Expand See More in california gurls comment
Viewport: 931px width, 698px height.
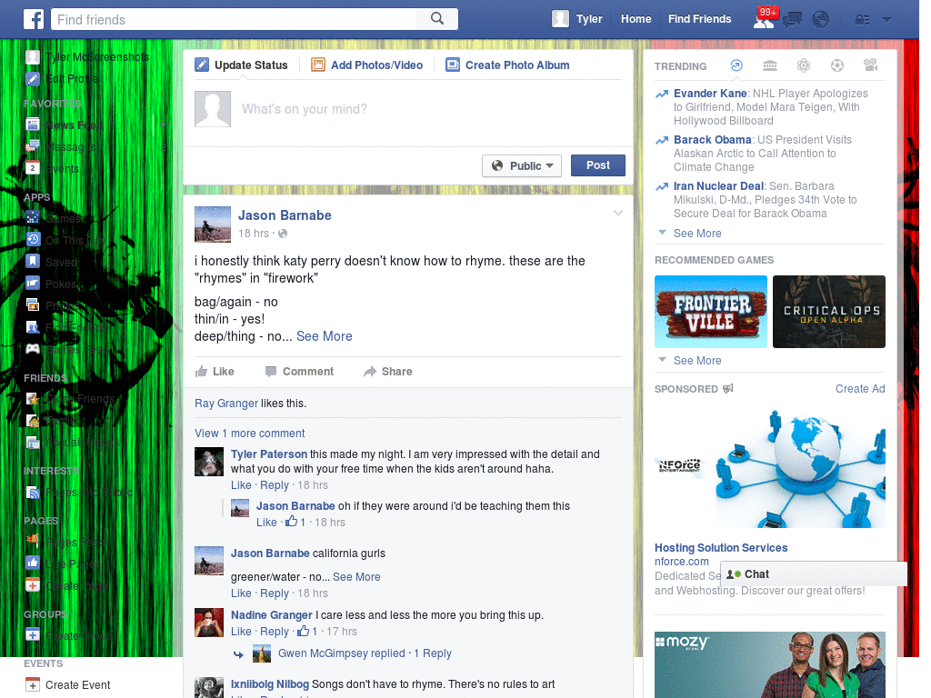pos(356,577)
